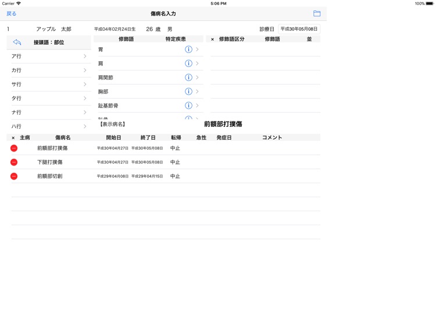436x327 pixels.
Task: Open the folder icon in the navigation bar
Action: (317, 13)
